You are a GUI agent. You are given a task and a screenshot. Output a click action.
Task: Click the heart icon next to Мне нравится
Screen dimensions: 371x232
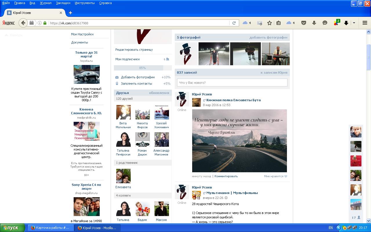coord(286,176)
